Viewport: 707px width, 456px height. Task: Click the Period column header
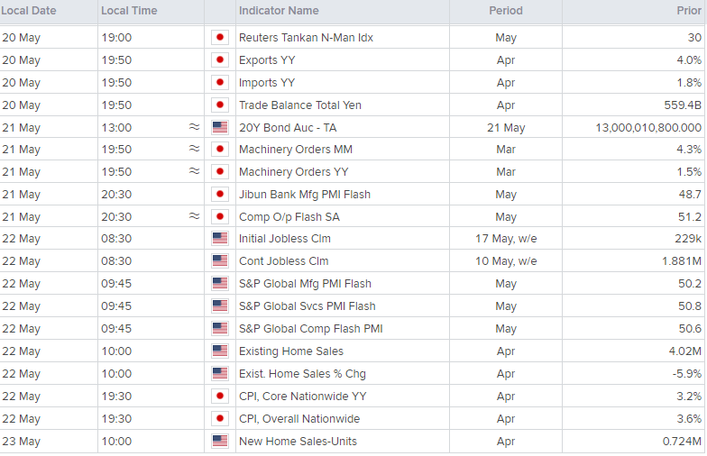(x=506, y=11)
